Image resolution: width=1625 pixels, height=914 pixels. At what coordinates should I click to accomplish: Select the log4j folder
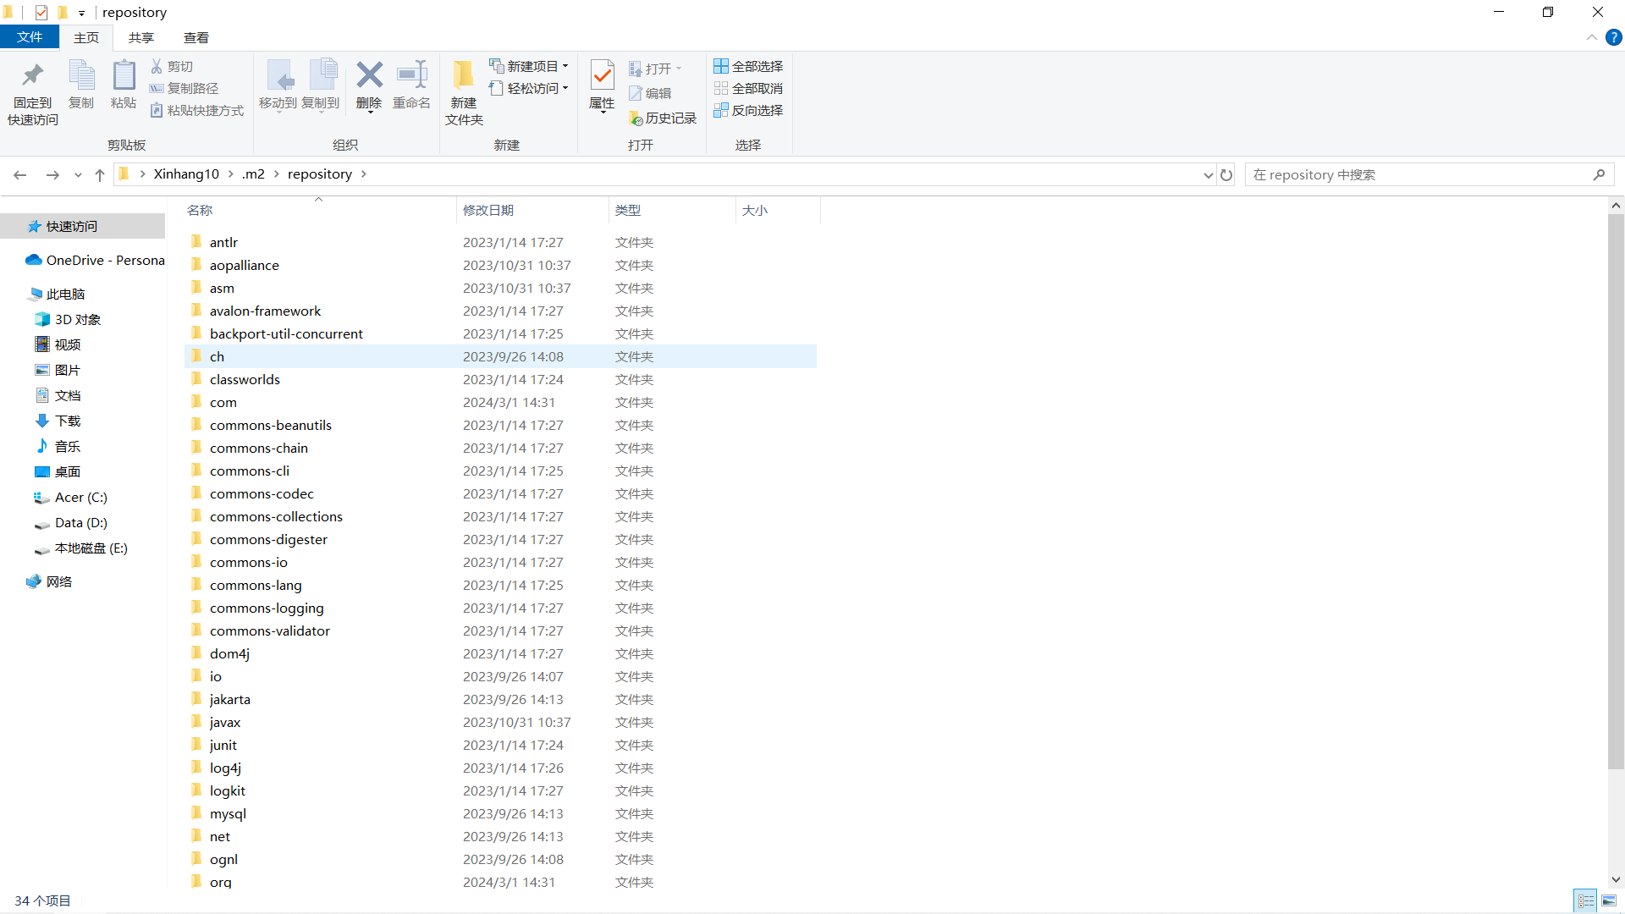click(500, 768)
